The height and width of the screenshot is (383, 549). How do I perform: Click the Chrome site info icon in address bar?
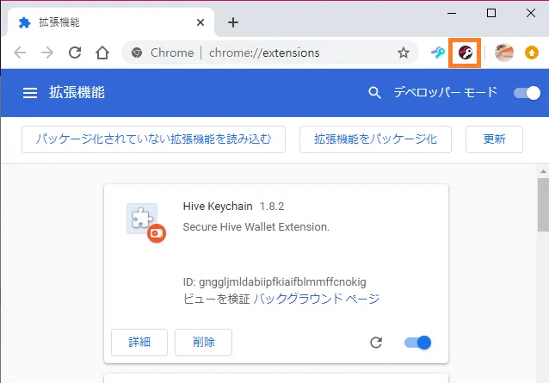(x=137, y=53)
